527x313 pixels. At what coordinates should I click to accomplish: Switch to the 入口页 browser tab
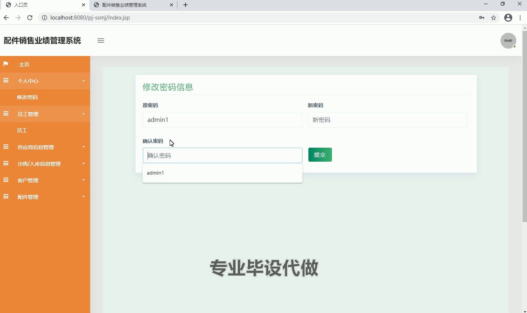click(x=44, y=5)
